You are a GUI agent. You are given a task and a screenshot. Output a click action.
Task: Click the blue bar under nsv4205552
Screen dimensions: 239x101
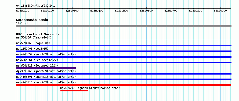tap(124, 57)
